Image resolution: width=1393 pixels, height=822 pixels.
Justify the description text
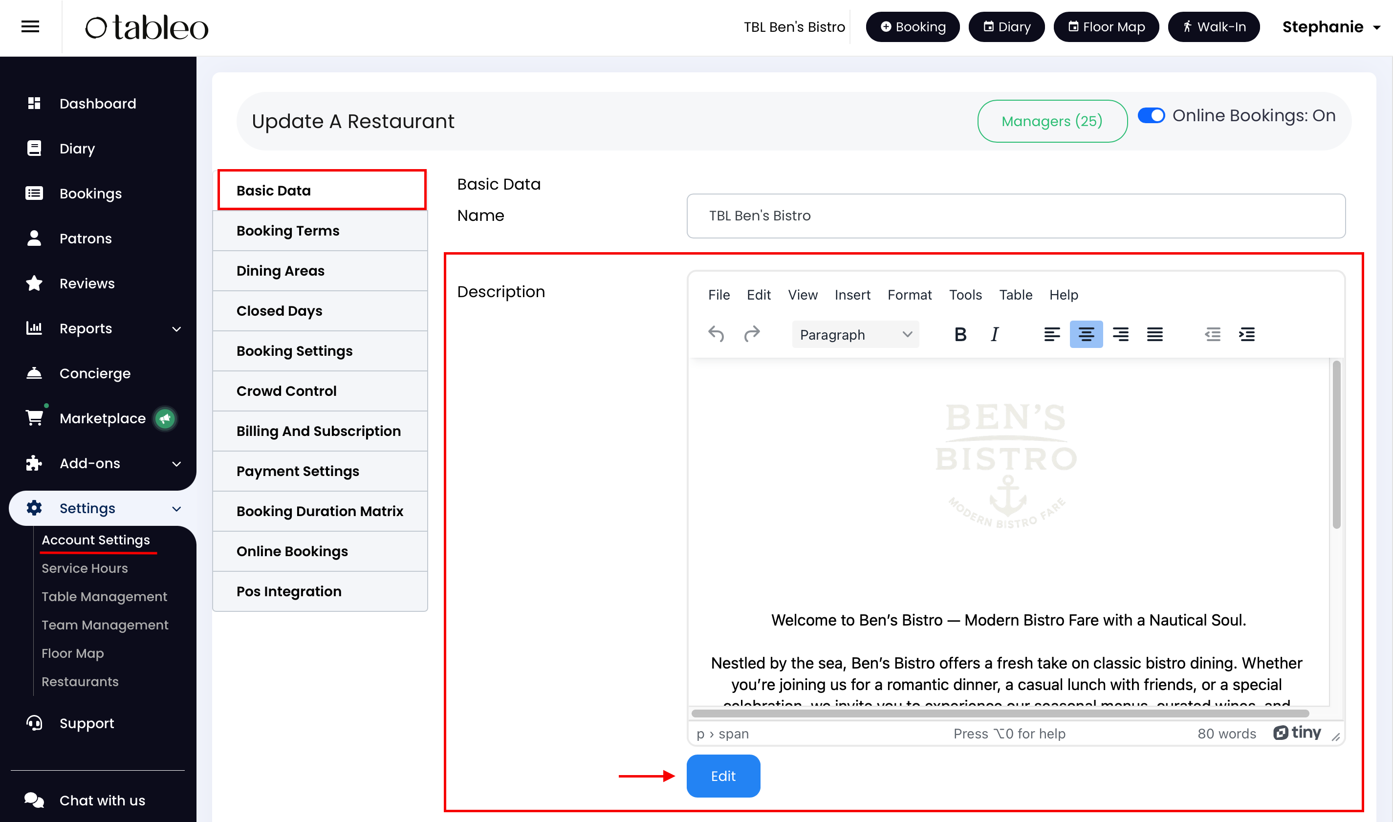[1154, 334]
